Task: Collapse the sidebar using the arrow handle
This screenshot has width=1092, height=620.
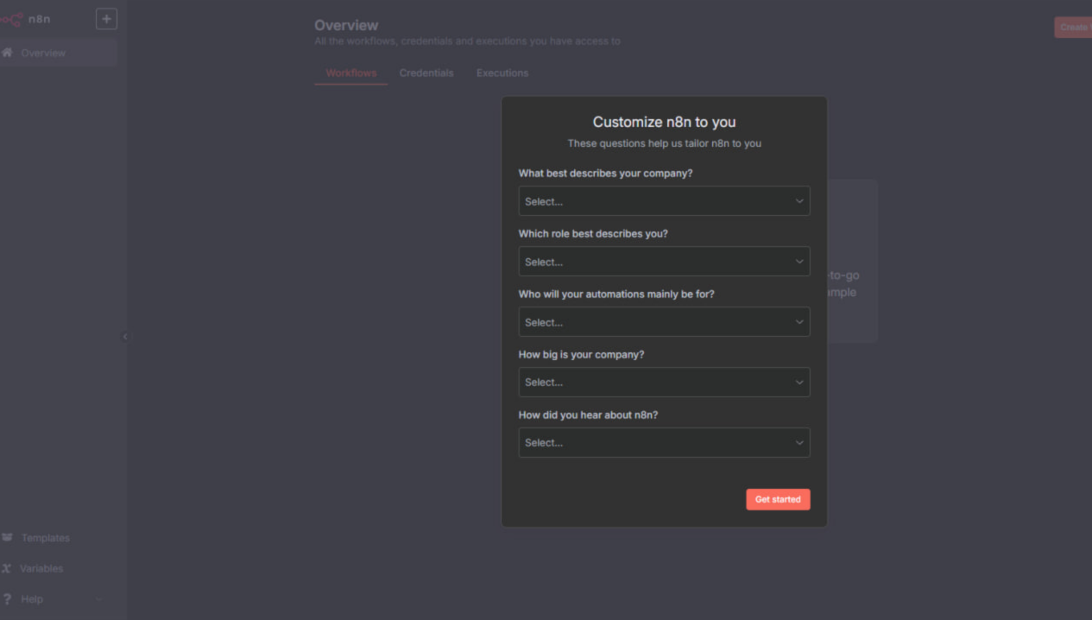Action: [125, 337]
